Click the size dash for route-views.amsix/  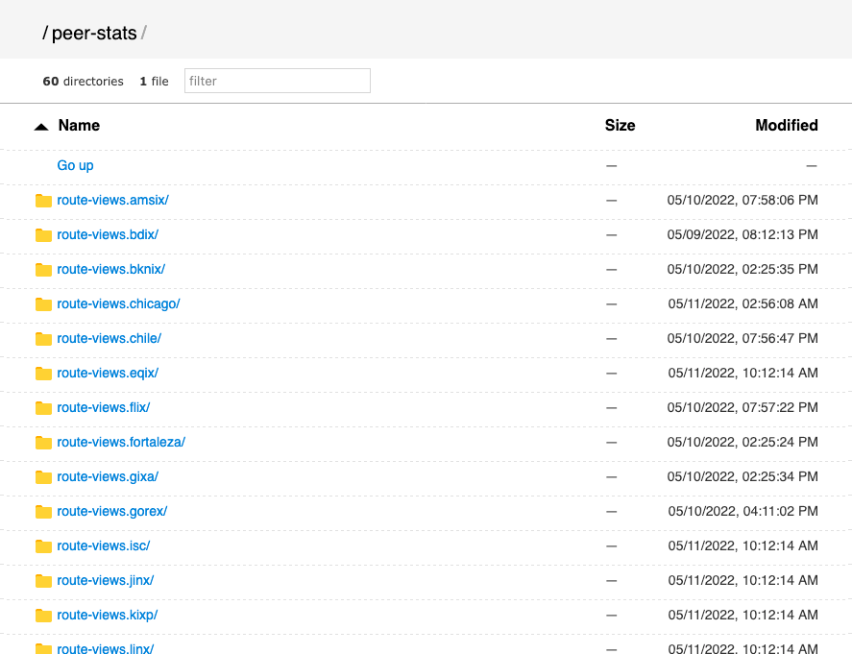pos(611,201)
